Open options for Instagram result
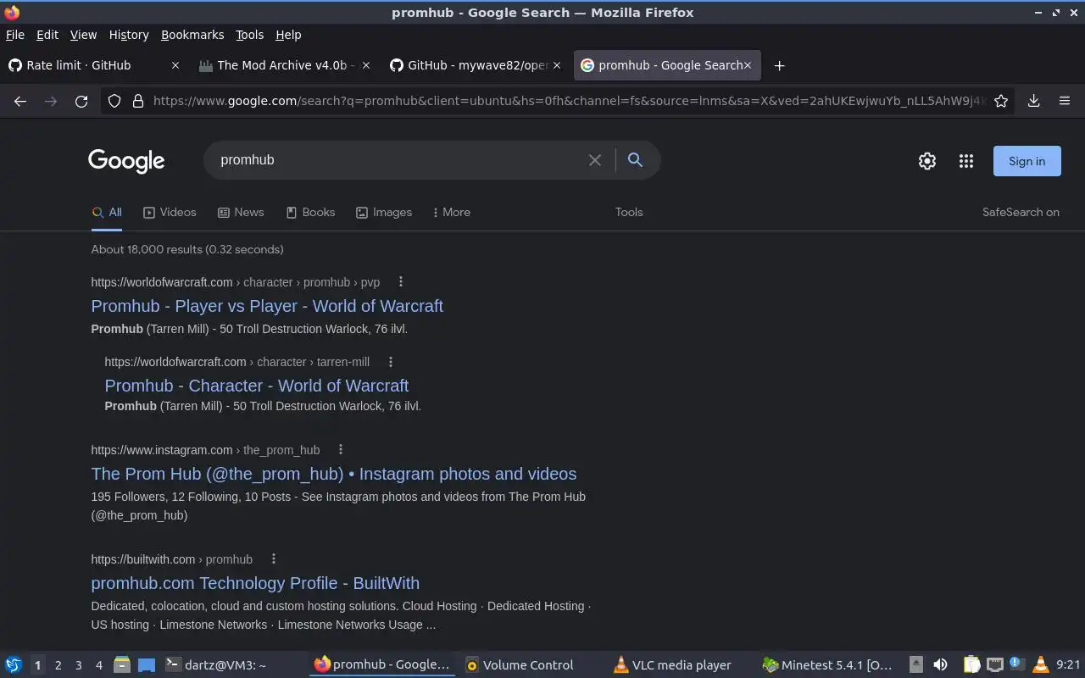 coord(341,450)
